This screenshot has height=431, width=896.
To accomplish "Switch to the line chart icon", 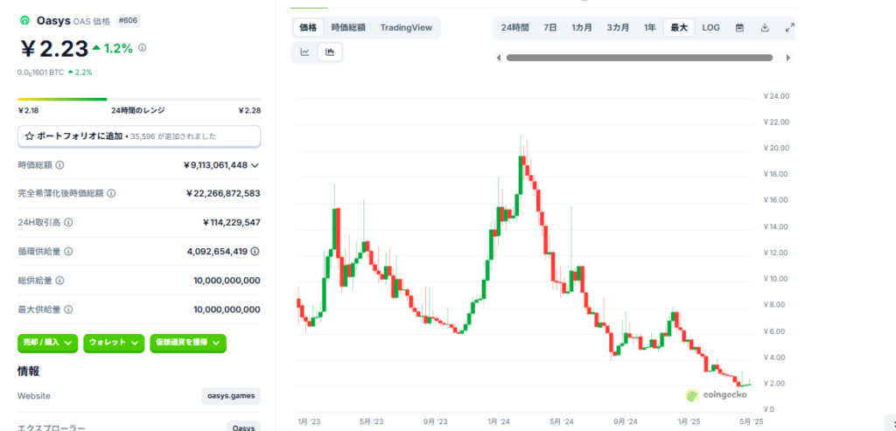I will click(x=304, y=52).
